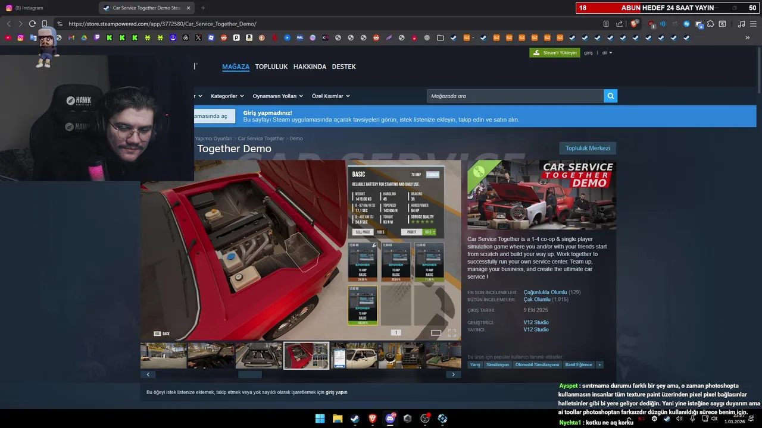The width and height of the screenshot is (762, 428).
Task: Open the media control music note icon
Action: tap(741, 24)
